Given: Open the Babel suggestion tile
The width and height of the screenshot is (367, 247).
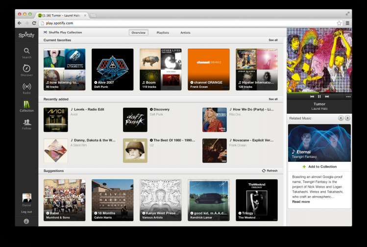Looking at the screenshot, I should 65,200.
